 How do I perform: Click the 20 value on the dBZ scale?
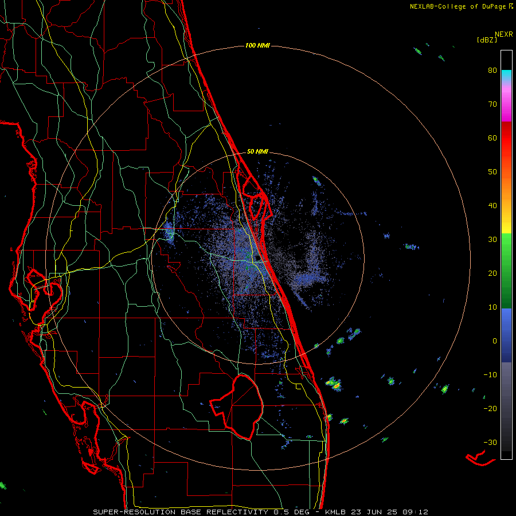(492, 273)
